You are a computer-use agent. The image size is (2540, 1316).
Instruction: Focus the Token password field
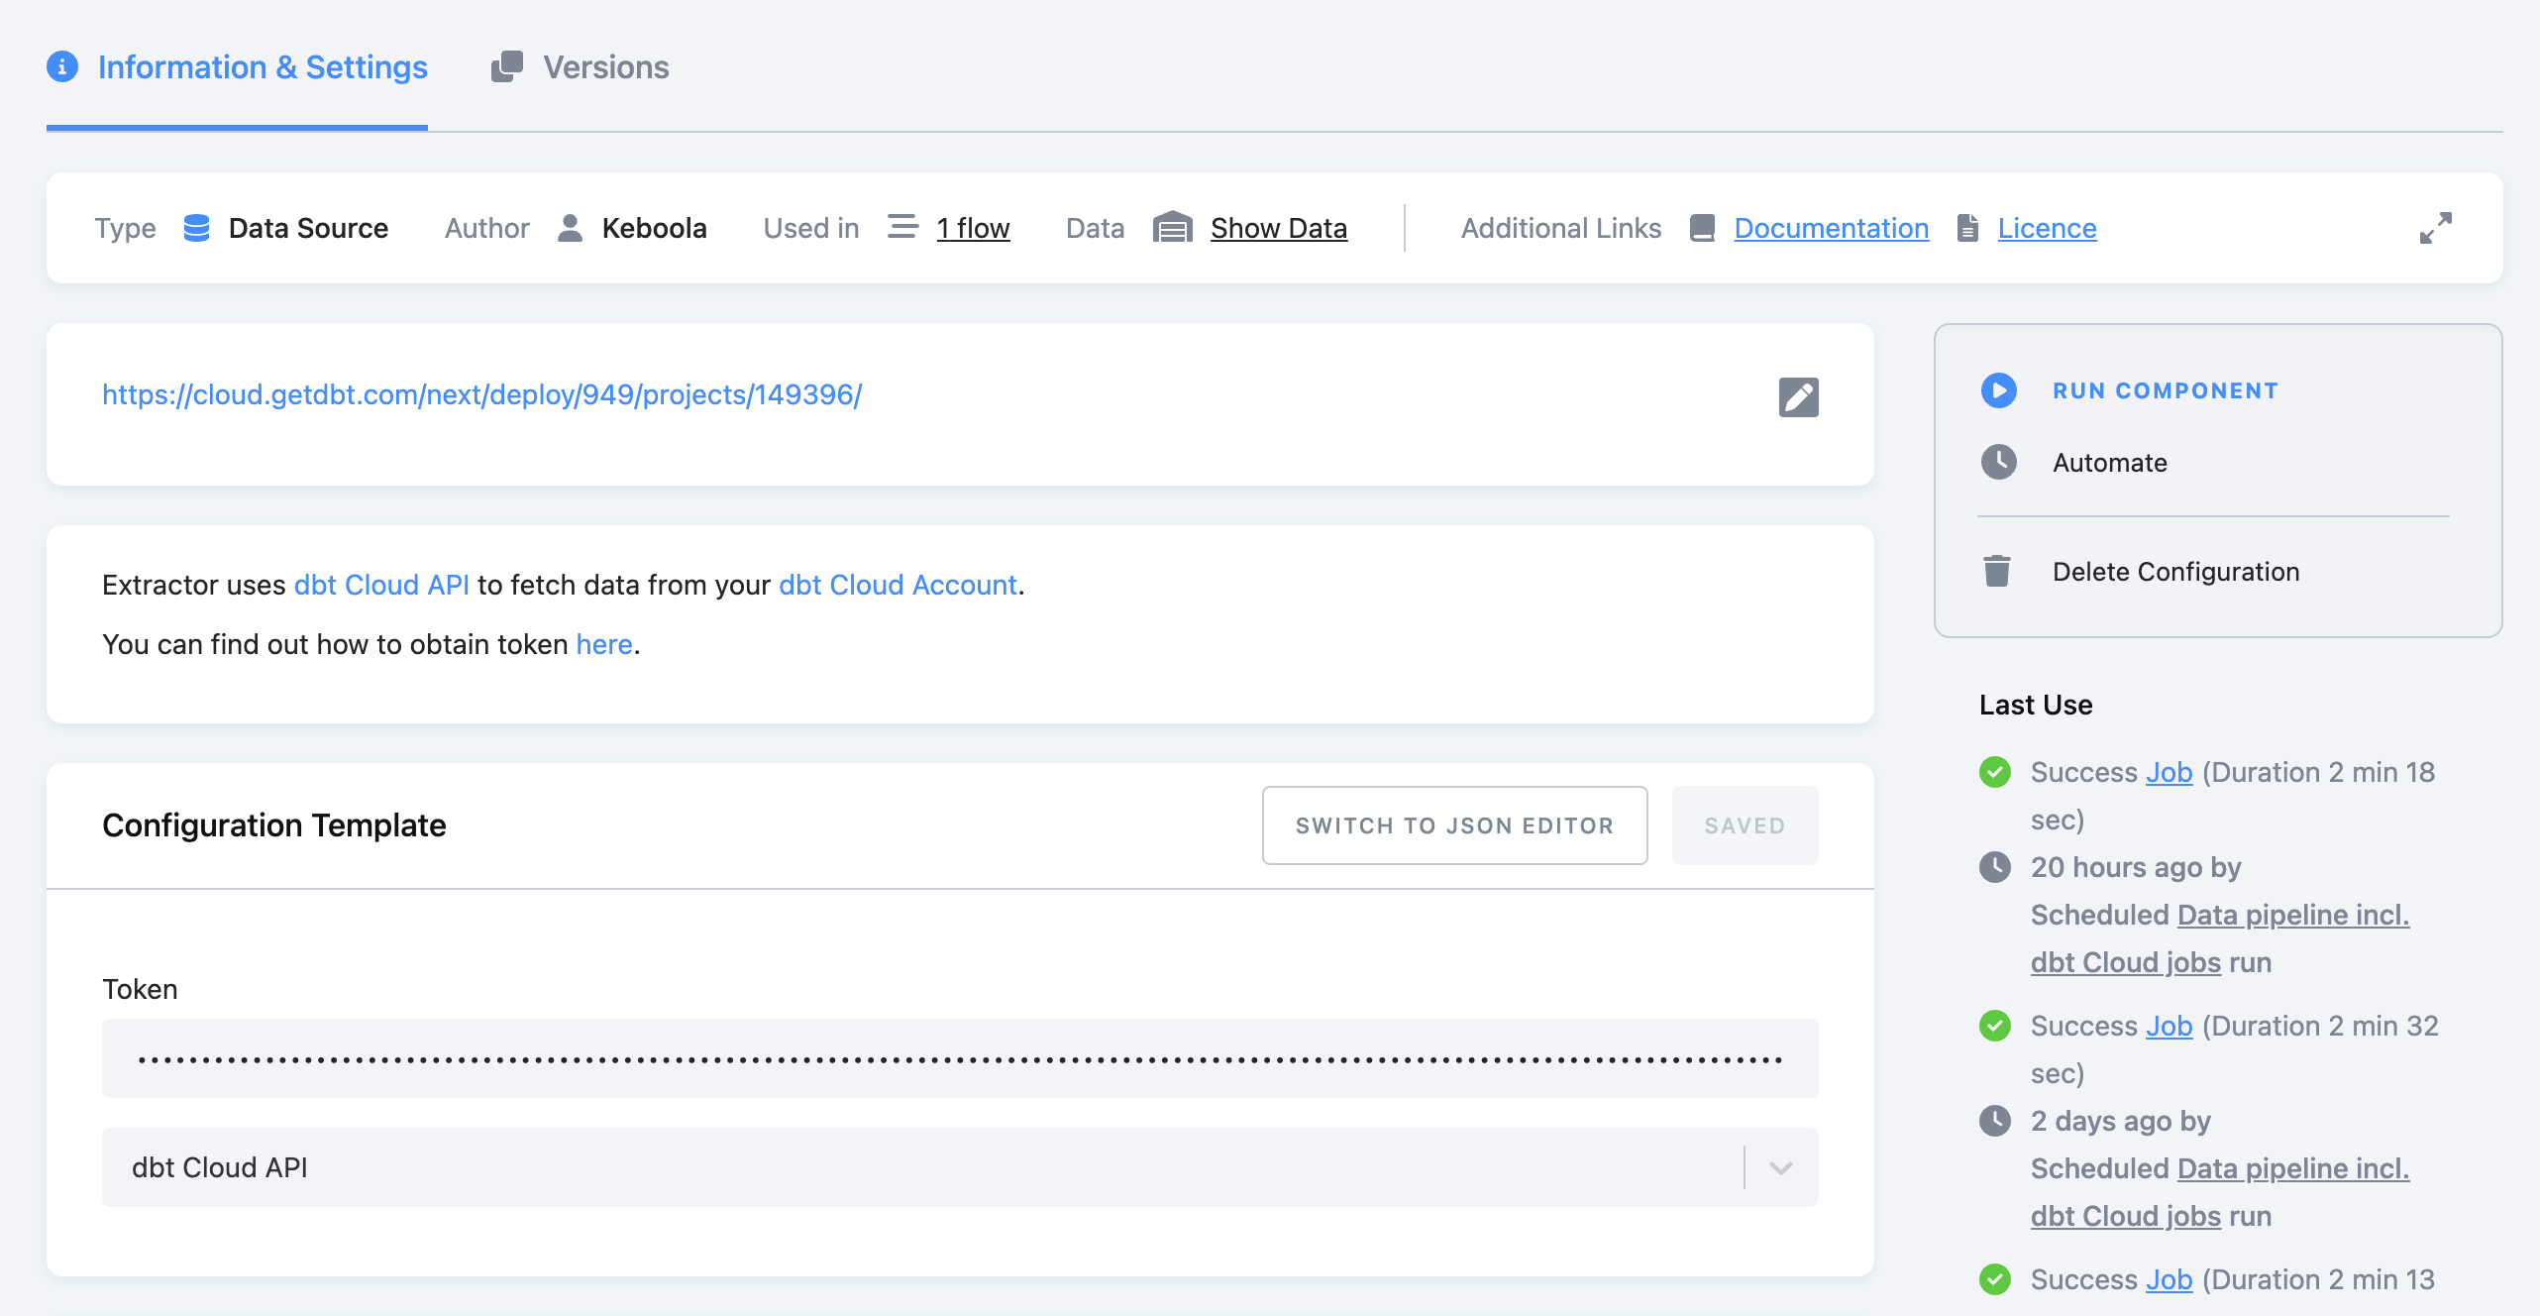960,1058
